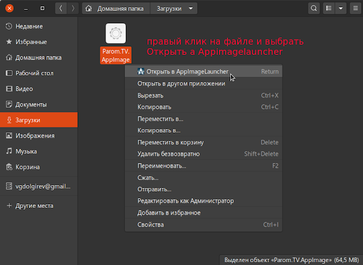Open Другие места in the sidebar
Viewport: 363px width, 265px height.
tap(39, 206)
